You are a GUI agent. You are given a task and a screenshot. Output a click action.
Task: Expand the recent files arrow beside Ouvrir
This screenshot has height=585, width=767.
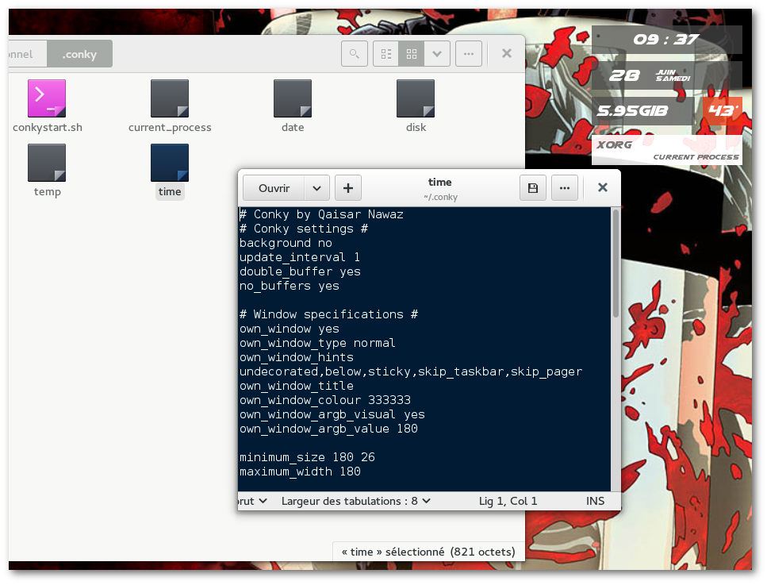click(x=317, y=188)
